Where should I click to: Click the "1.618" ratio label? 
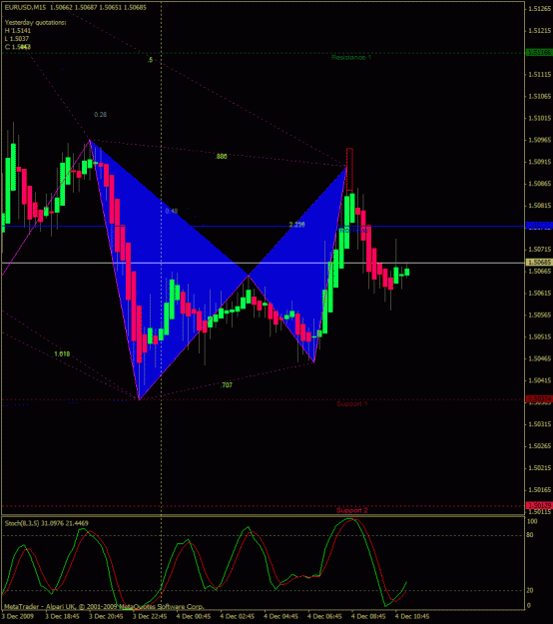62,353
